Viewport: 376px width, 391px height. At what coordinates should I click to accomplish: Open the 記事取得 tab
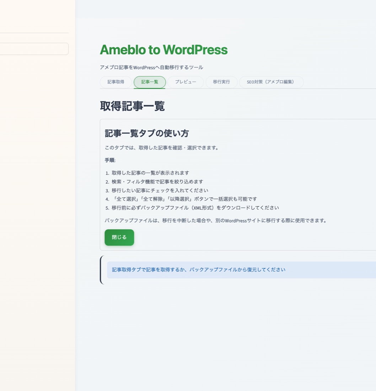116,82
